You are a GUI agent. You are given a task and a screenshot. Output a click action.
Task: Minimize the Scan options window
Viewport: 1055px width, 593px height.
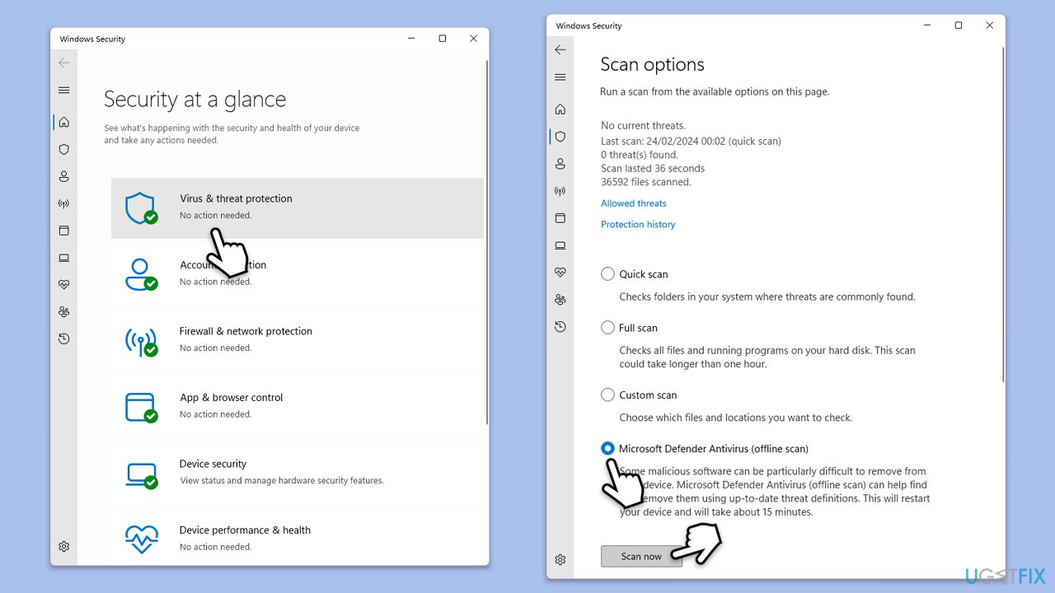pos(927,26)
